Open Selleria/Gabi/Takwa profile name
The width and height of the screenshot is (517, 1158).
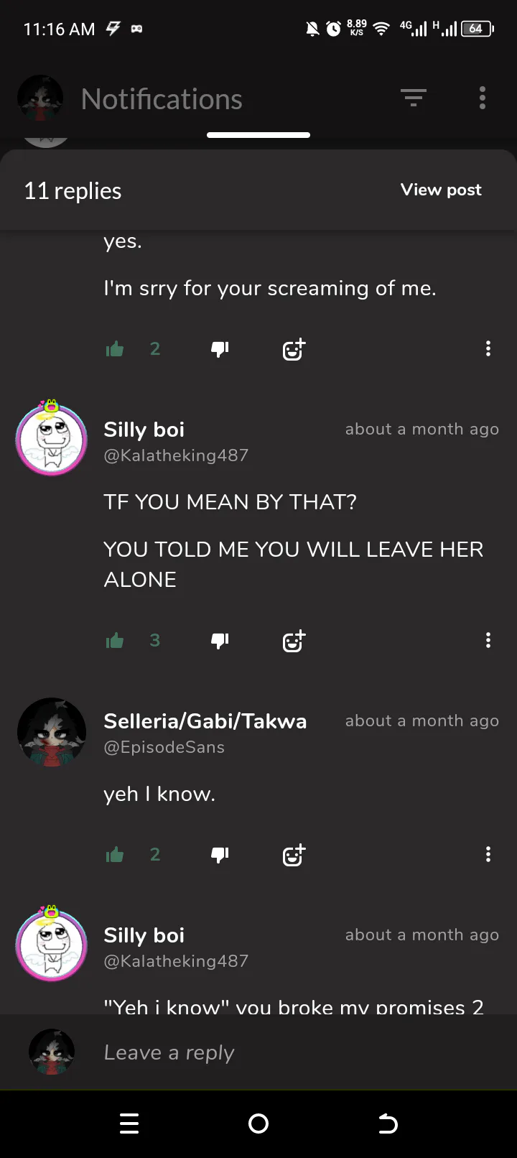(205, 721)
